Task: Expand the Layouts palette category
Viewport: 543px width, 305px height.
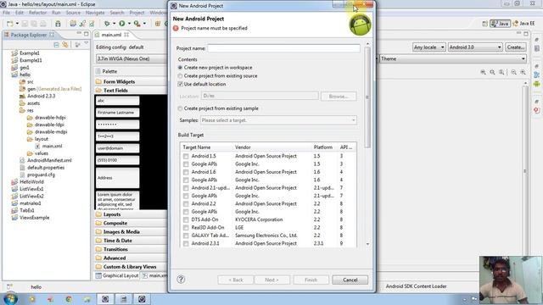Action: pyautogui.click(x=112, y=214)
